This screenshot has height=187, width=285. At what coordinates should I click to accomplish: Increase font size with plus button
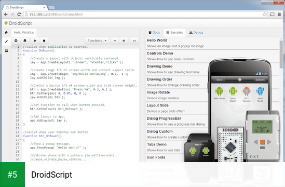pyautogui.click(x=124, y=41)
